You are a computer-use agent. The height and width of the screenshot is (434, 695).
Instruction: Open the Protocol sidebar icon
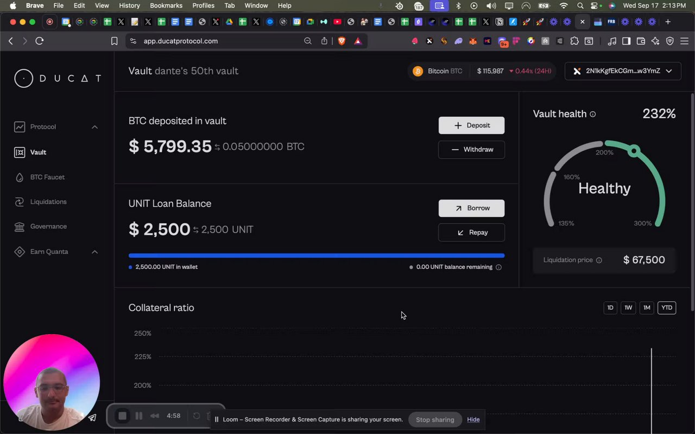[x=20, y=127]
